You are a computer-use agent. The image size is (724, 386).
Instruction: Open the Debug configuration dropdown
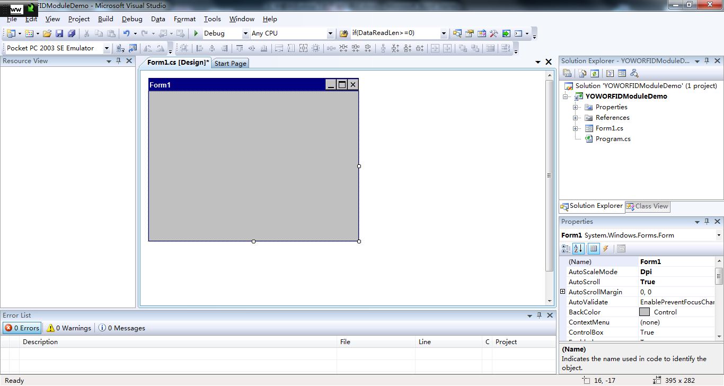(x=245, y=33)
